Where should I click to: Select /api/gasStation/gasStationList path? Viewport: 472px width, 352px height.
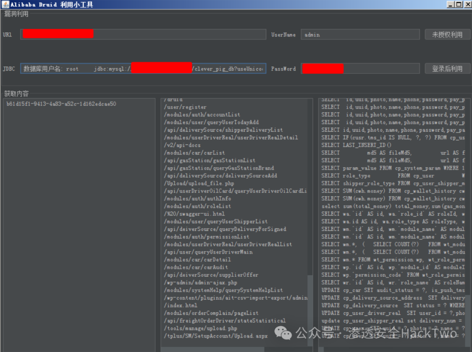(x=209, y=160)
